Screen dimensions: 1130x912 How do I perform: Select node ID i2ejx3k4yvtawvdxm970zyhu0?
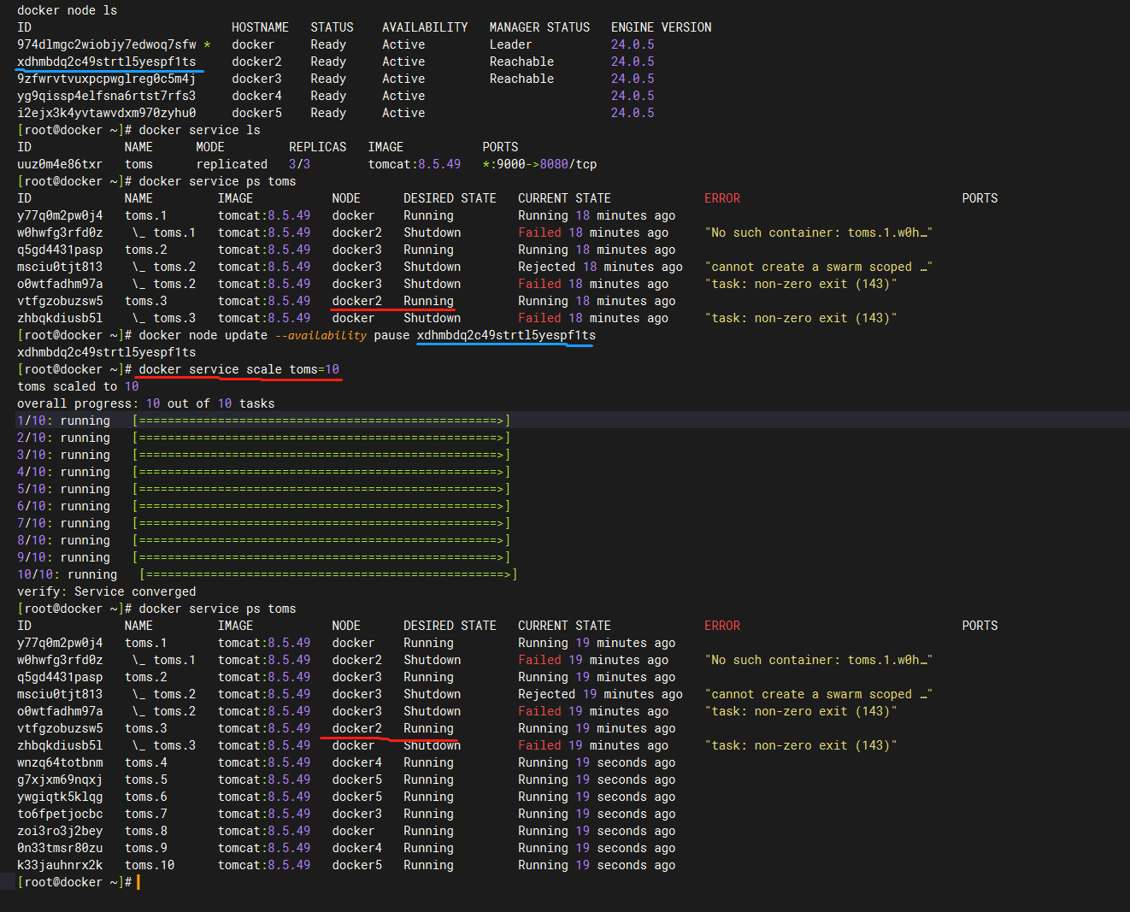click(x=107, y=113)
